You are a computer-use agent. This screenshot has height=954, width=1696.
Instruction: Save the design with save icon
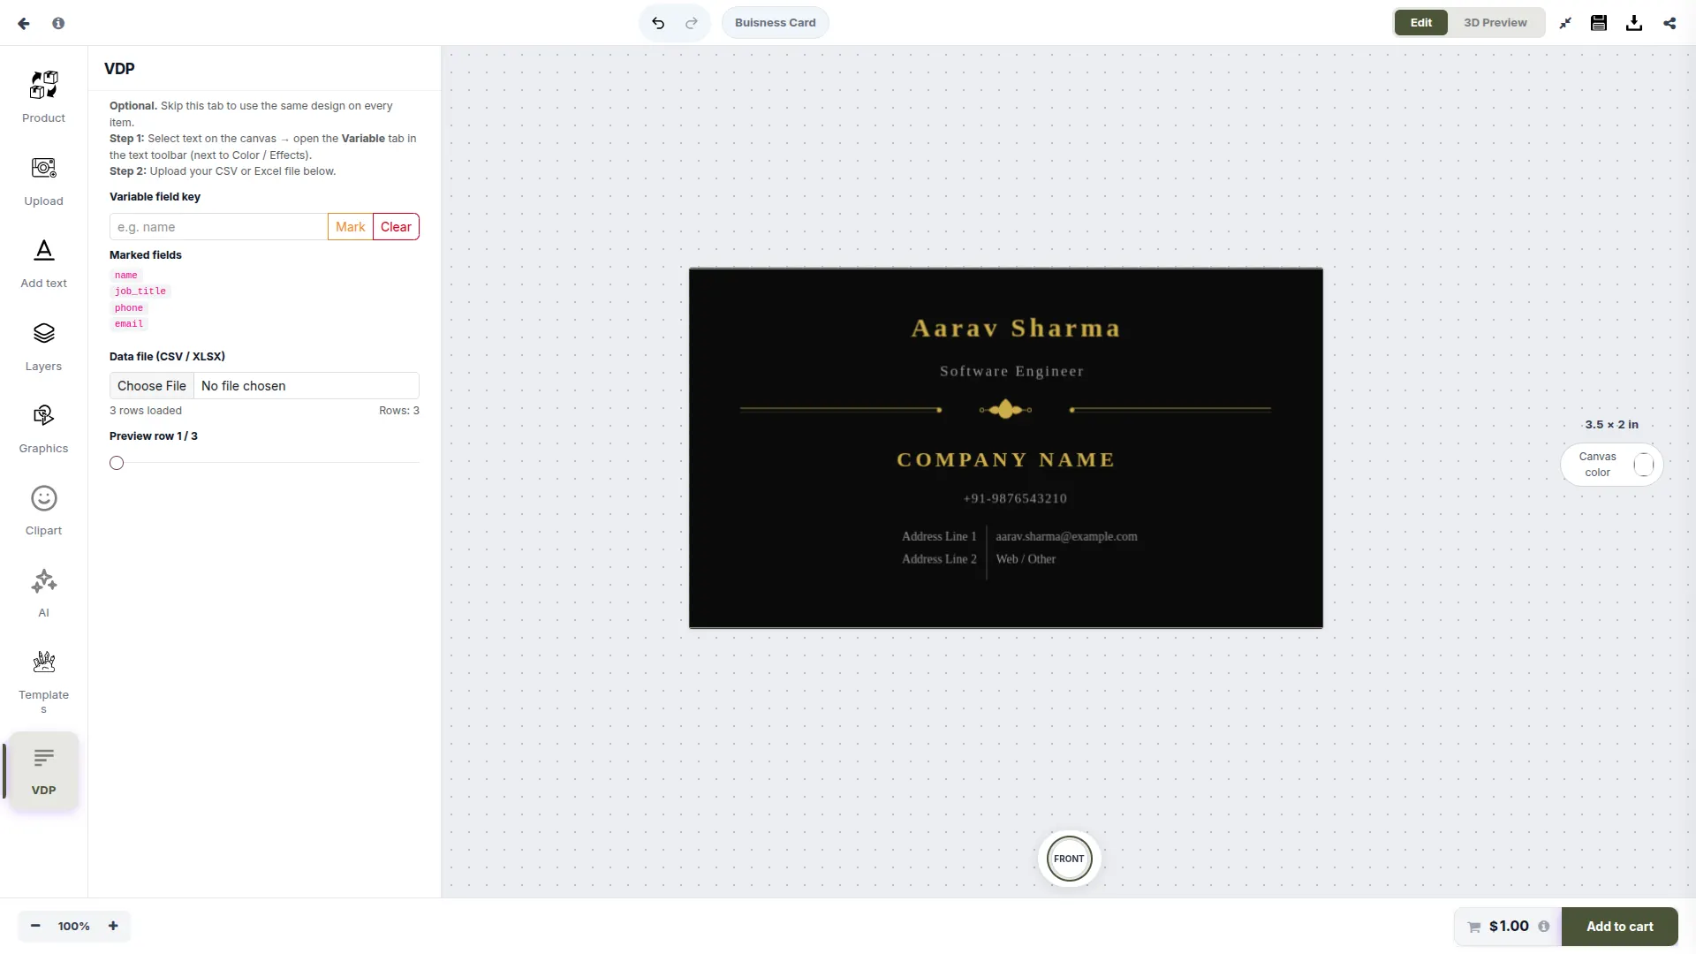click(x=1599, y=23)
